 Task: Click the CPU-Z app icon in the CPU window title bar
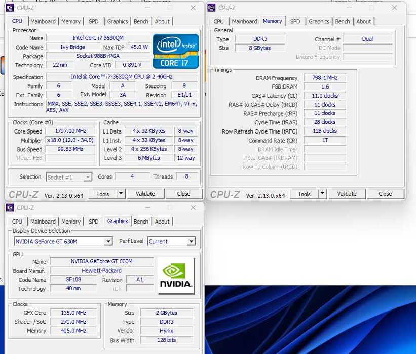click(x=10, y=8)
